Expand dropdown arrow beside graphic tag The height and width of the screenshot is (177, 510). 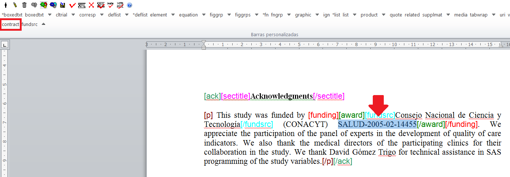click(317, 15)
